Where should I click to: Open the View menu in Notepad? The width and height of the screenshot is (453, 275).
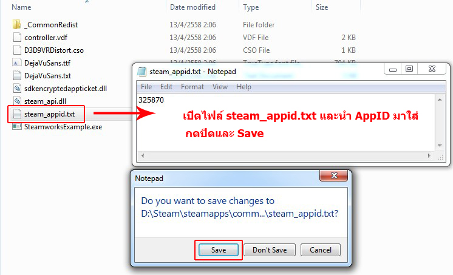coord(220,87)
